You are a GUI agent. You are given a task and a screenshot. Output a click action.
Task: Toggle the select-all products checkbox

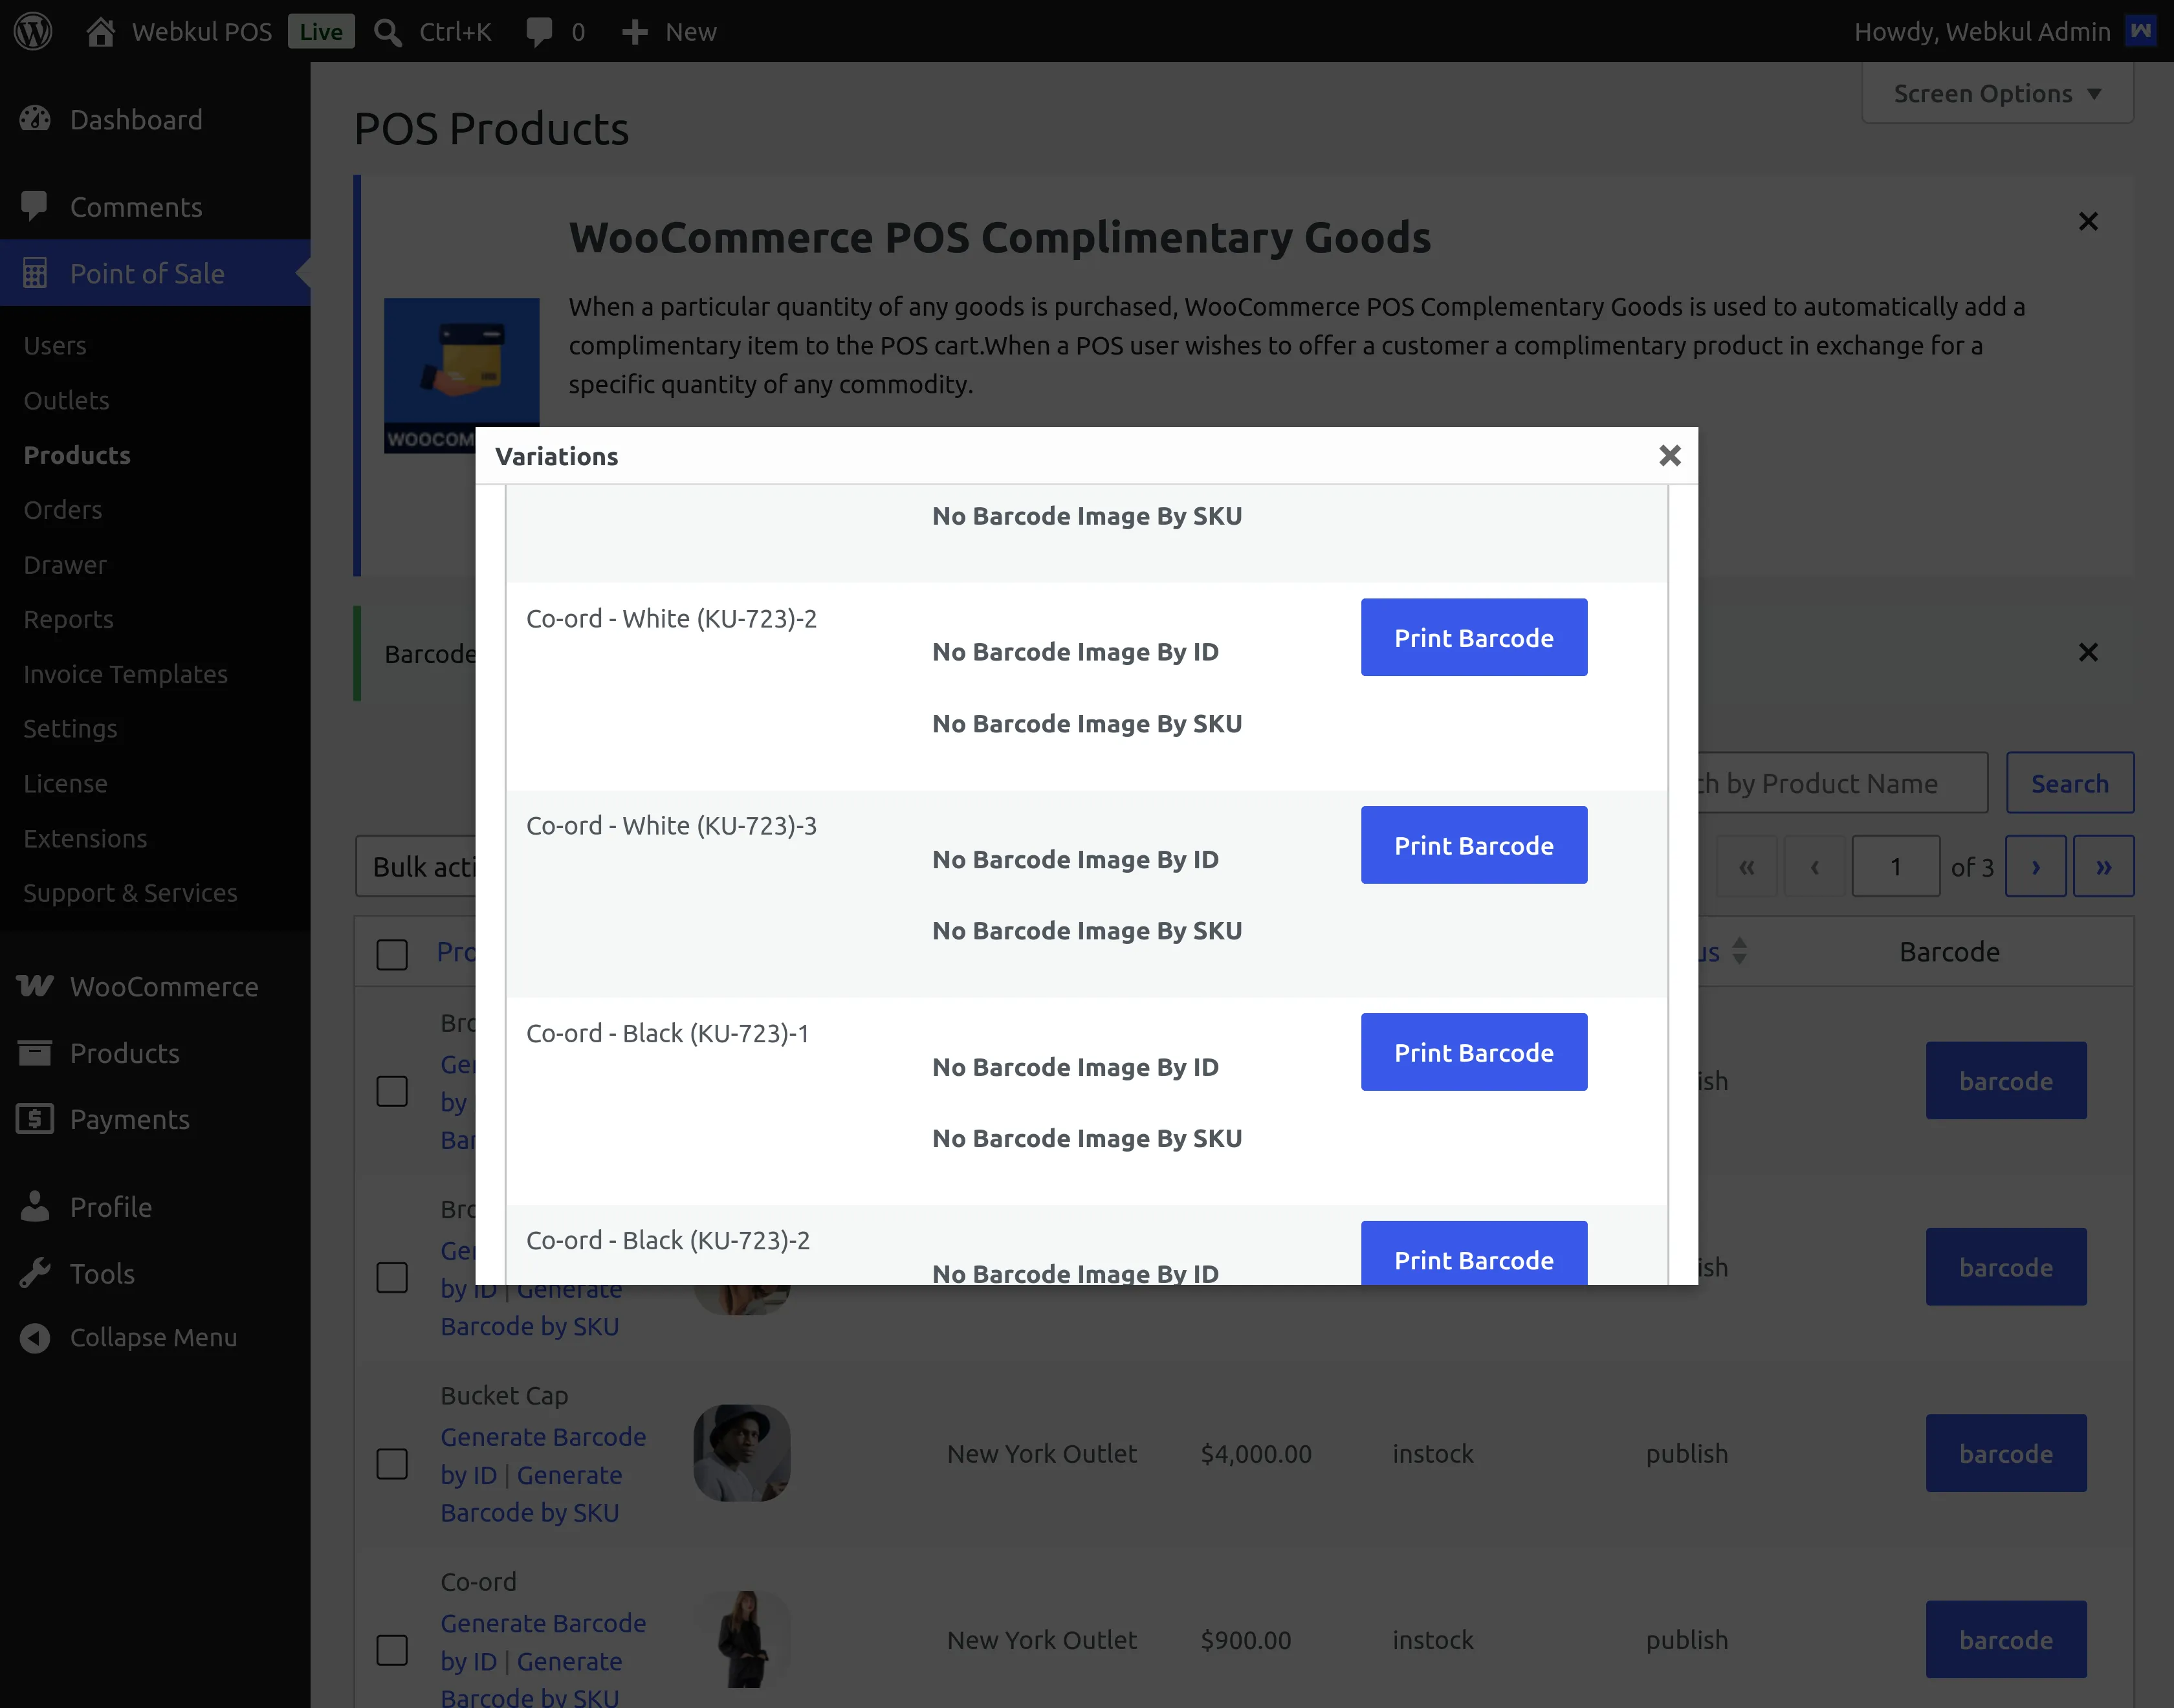point(392,954)
